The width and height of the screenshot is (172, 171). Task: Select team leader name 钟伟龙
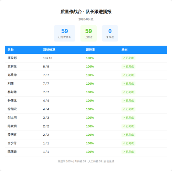coord(12,101)
